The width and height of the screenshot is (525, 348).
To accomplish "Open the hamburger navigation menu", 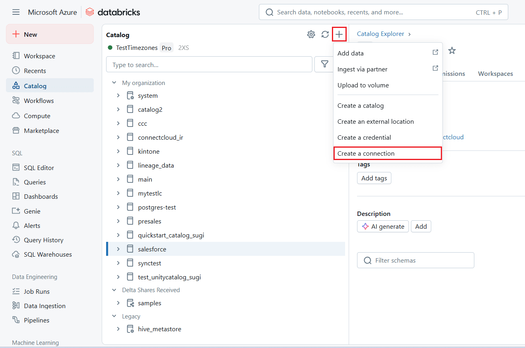I will pyautogui.click(x=16, y=12).
